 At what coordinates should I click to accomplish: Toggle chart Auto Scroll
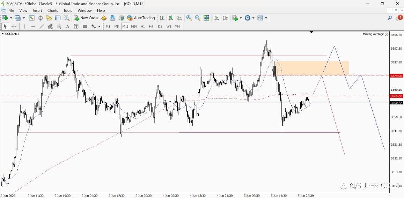tap(216, 18)
